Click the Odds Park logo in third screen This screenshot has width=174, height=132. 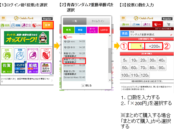click(x=144, y=18)
